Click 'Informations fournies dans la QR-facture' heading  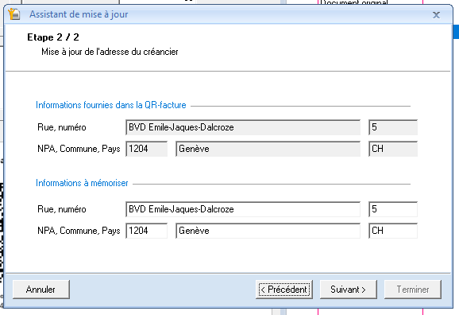pyautogui.click(x=111, y=105)
